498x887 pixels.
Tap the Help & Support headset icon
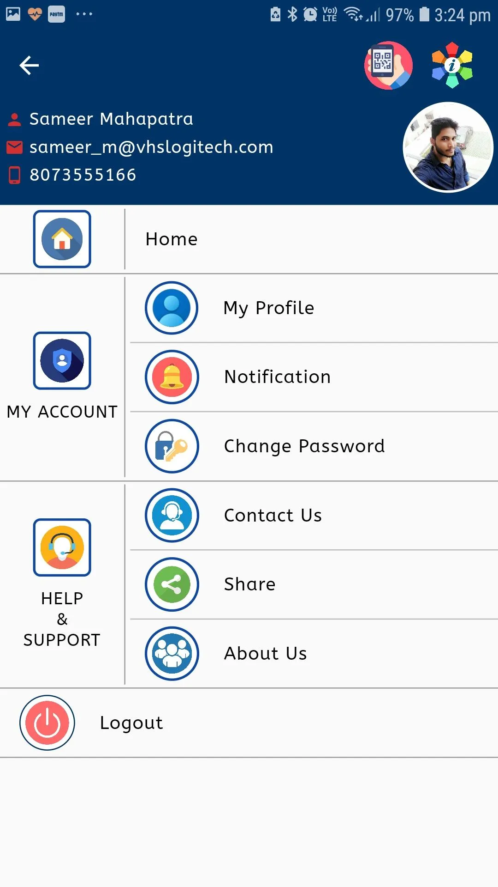click(62, 547)
